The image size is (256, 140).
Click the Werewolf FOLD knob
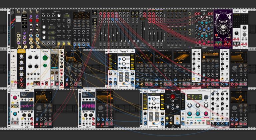point(229,35)
